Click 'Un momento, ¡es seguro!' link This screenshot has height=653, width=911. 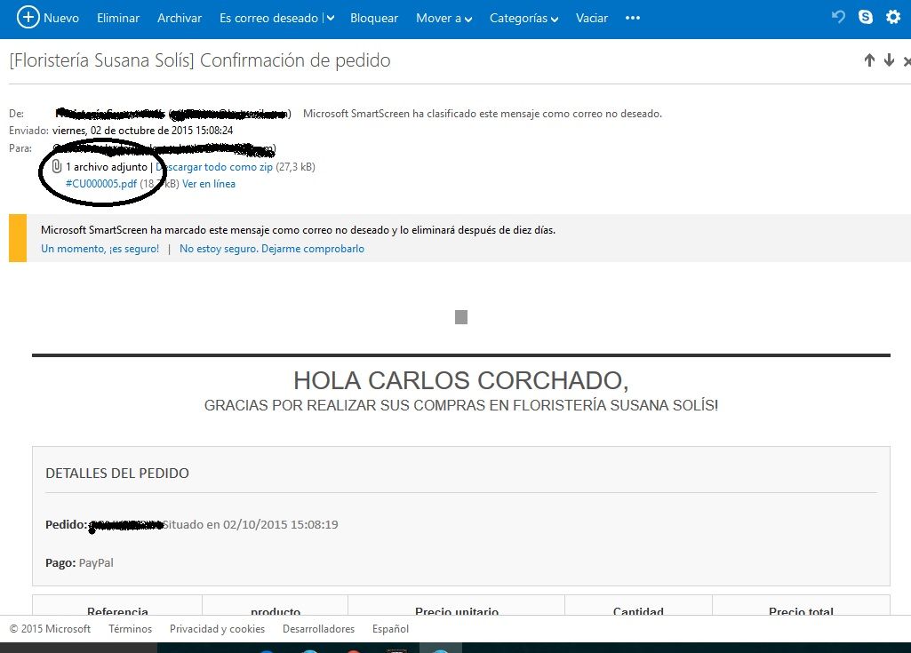pos(100,249)
